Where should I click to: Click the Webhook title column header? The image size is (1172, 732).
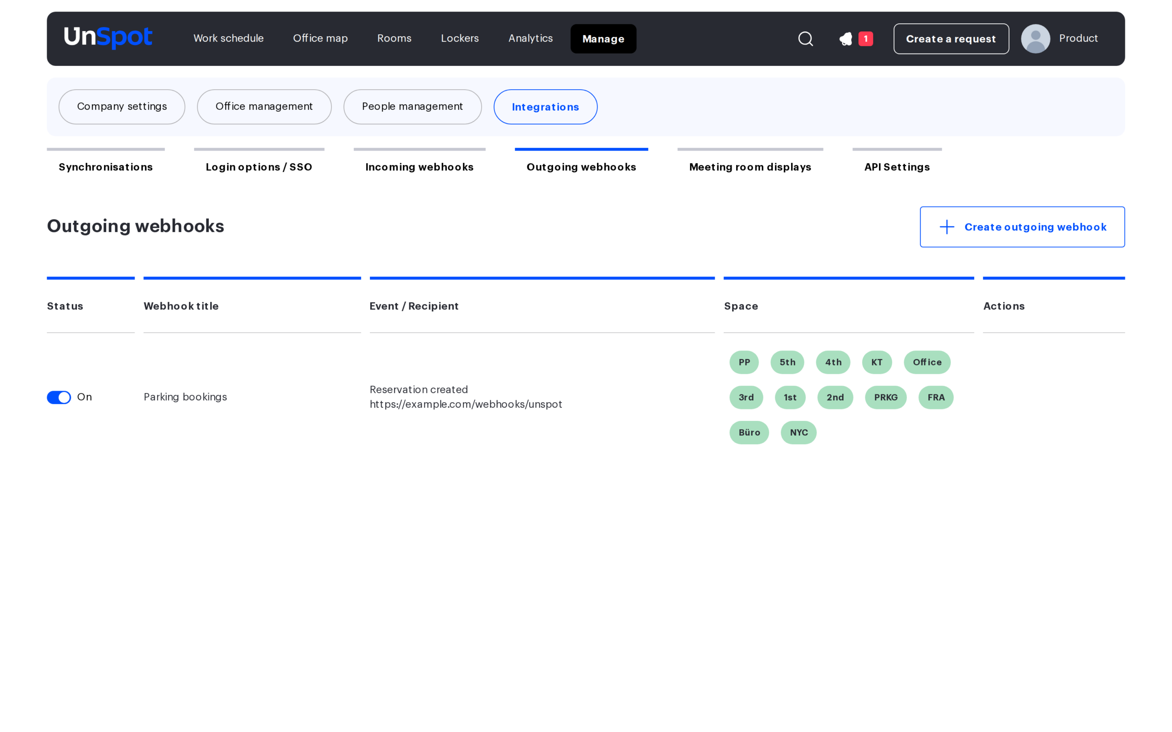(181, 306)
